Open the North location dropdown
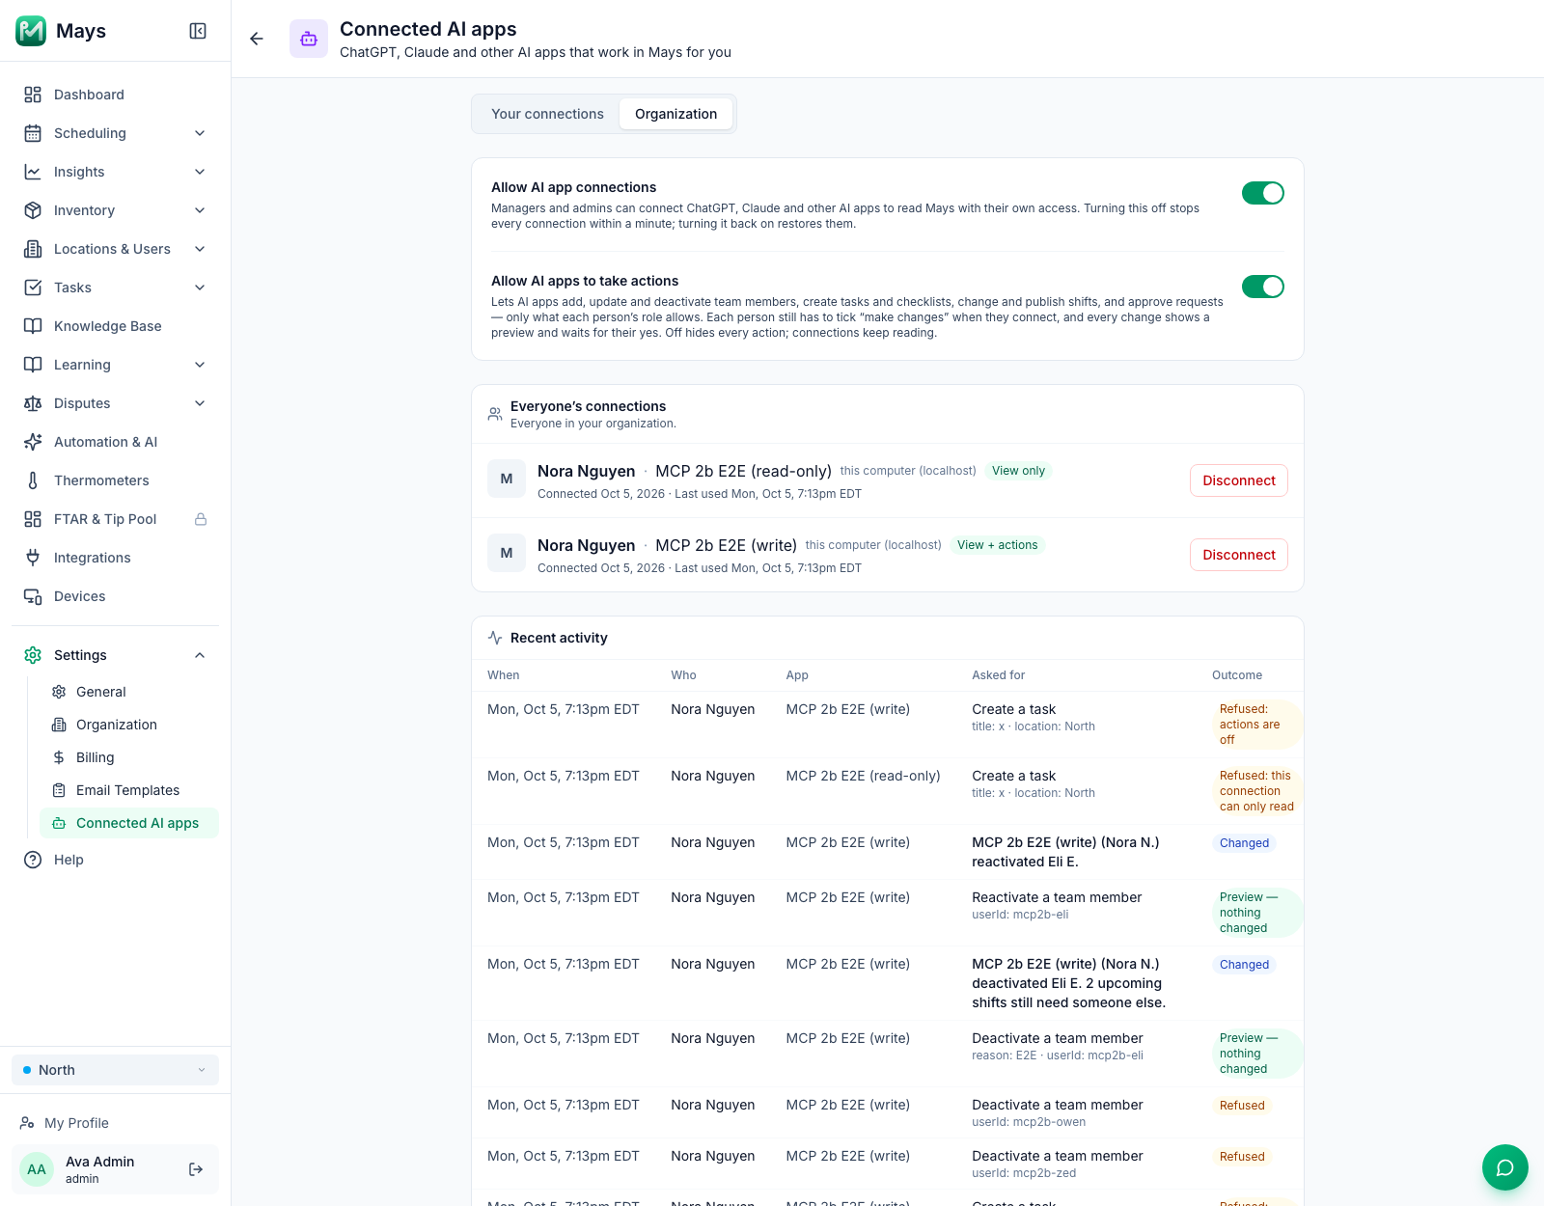 point(116,1070)
